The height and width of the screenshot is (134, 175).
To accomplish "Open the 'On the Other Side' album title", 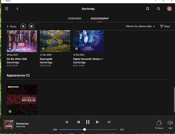I will 17,59.
